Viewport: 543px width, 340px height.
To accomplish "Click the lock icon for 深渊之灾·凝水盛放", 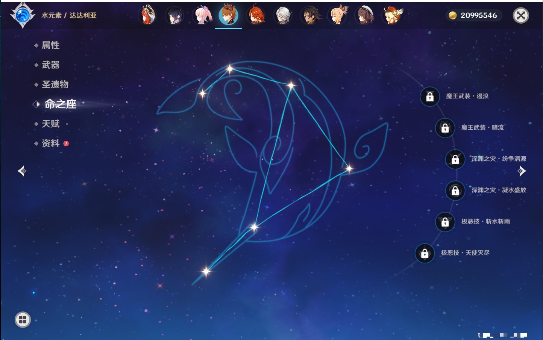I will 455,190.
